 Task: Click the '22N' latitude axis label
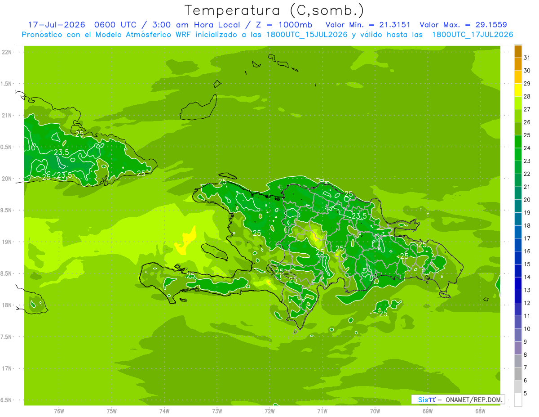[x=7, y=52]
